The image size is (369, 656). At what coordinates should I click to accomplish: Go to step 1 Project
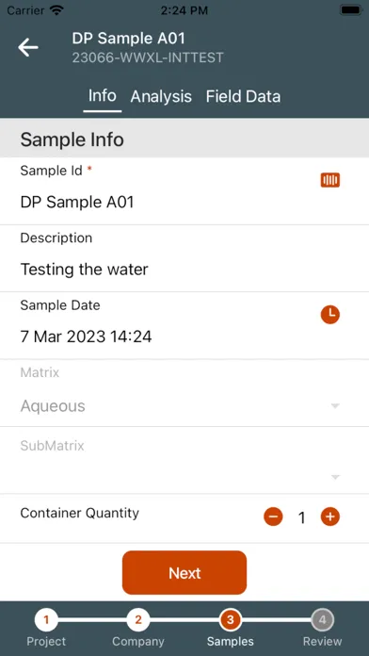(46, 620)
